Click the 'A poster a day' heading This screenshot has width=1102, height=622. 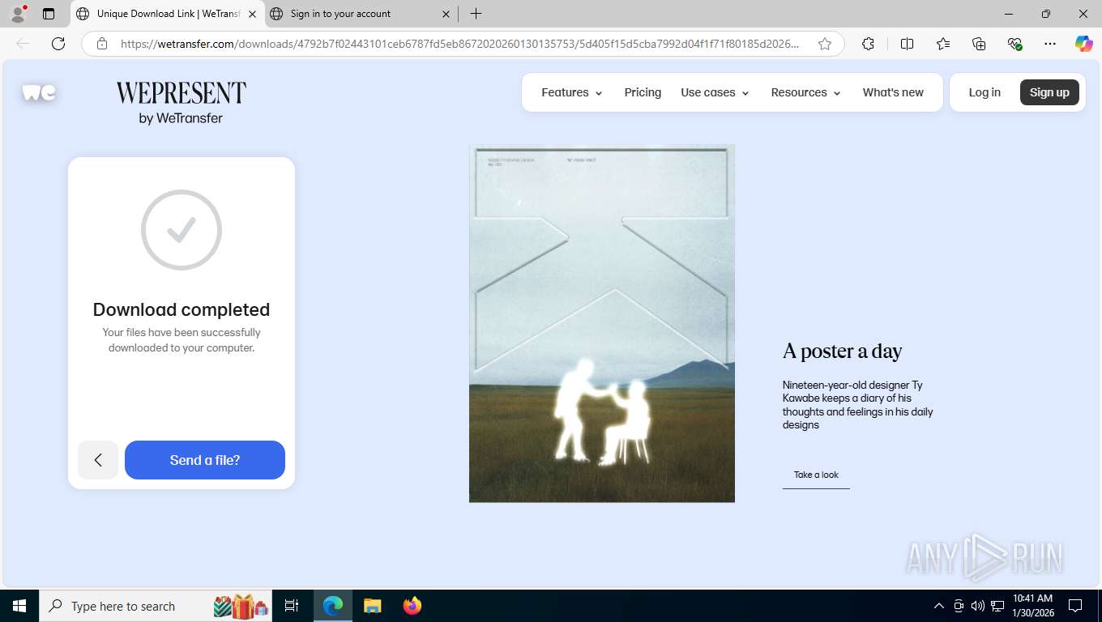pyautogui.click(x=842, y=351)
